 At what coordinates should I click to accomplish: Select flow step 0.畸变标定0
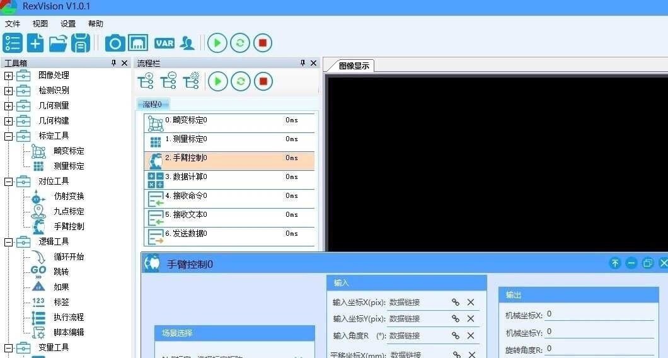click(x=229, y=123)
